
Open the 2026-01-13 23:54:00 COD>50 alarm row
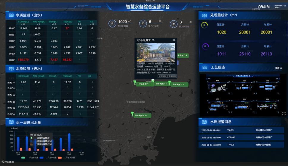click(x=241, y=138)
